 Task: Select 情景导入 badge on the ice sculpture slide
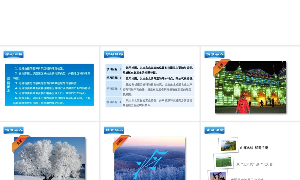point(214,54)
